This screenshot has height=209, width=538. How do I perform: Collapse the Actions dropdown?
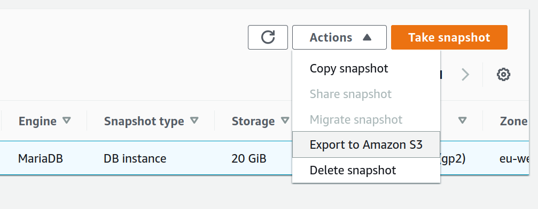tap(339, 37)
